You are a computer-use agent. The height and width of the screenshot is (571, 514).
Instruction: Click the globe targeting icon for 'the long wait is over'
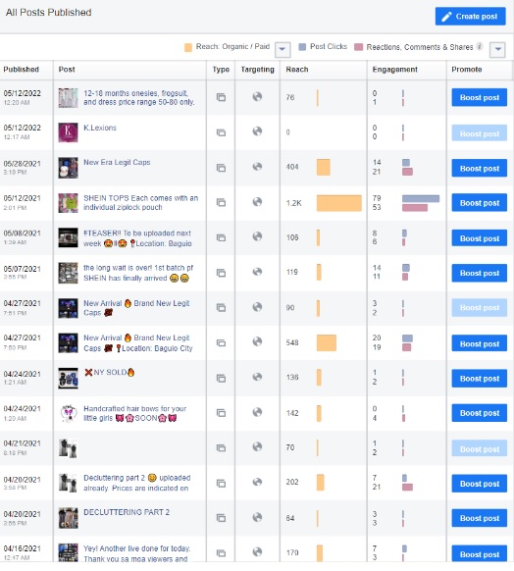[x=257, y=272]
